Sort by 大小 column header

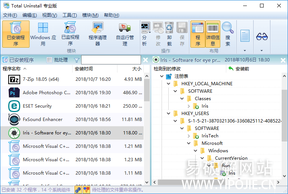click(131, 69)
